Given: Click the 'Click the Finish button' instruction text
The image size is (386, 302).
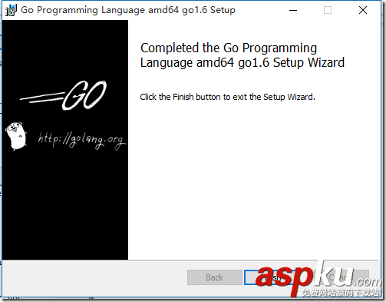Looking at the screenshot, I should 227,97.
